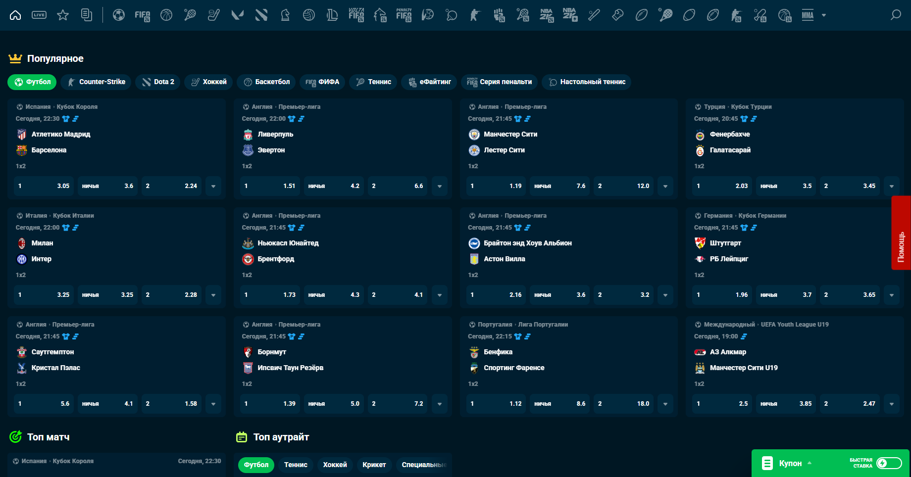Bet on Штутгарт win at 1.96
911x477 pixels.
click(x=722, y=295)
